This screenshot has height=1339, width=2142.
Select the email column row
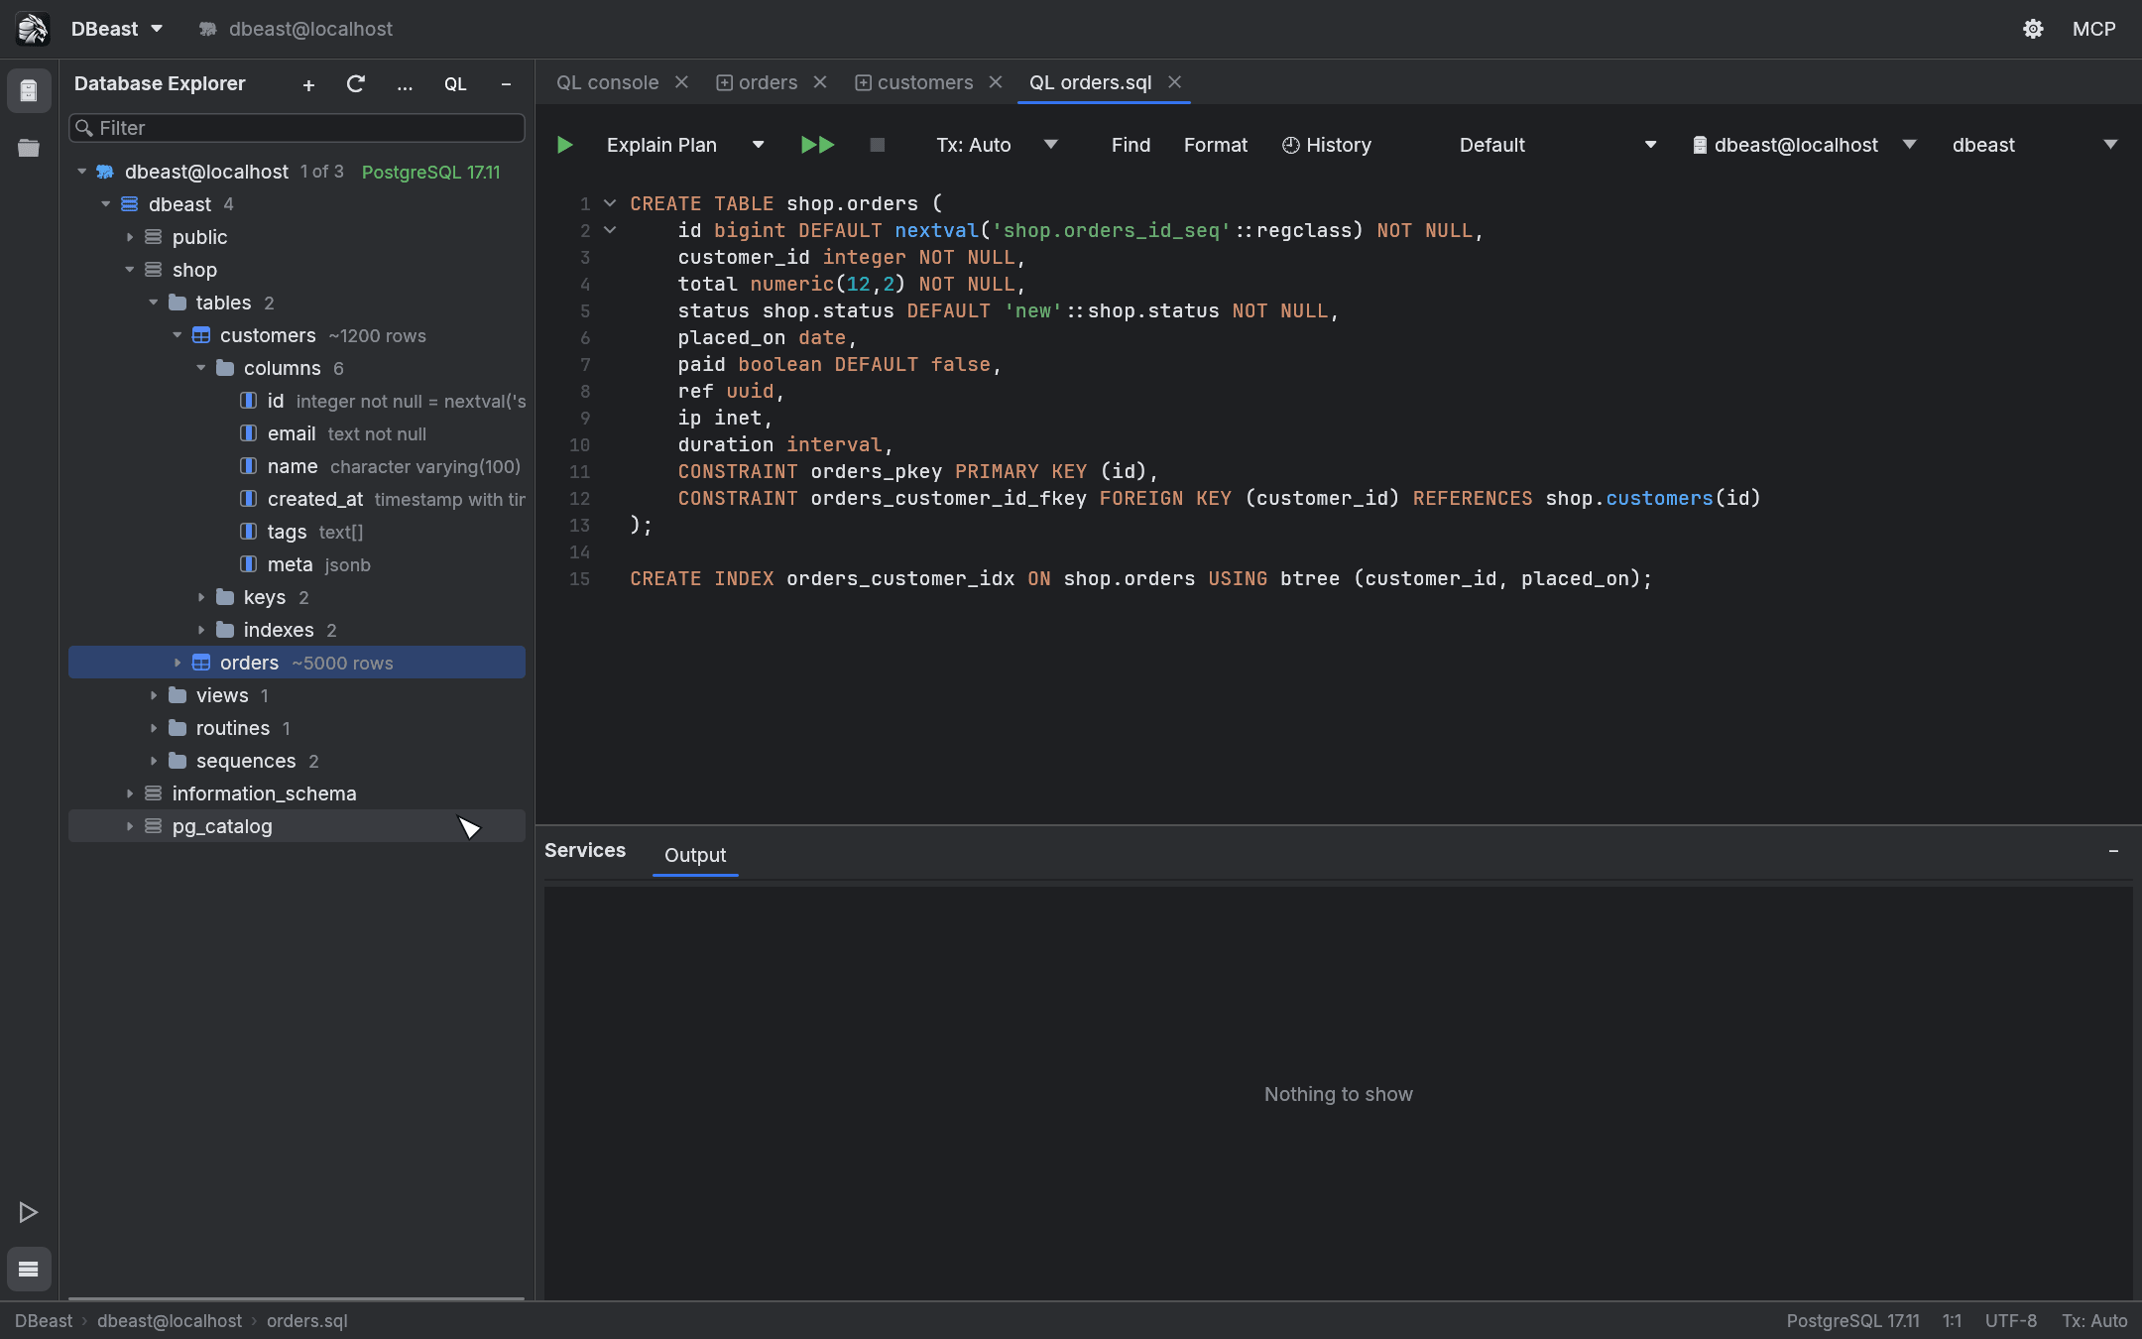pyautogui.click(x=297, y=433)
